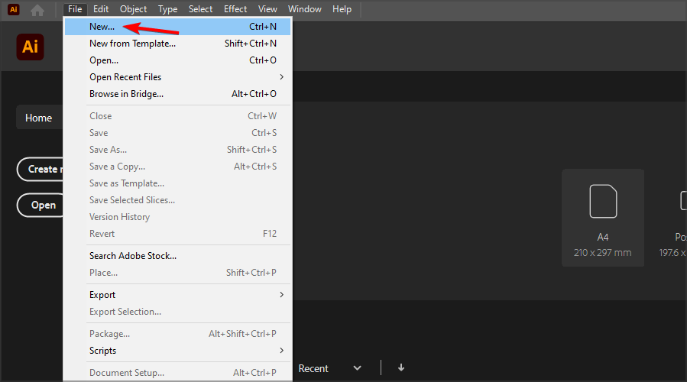Open the Type menu

point(168,9)
